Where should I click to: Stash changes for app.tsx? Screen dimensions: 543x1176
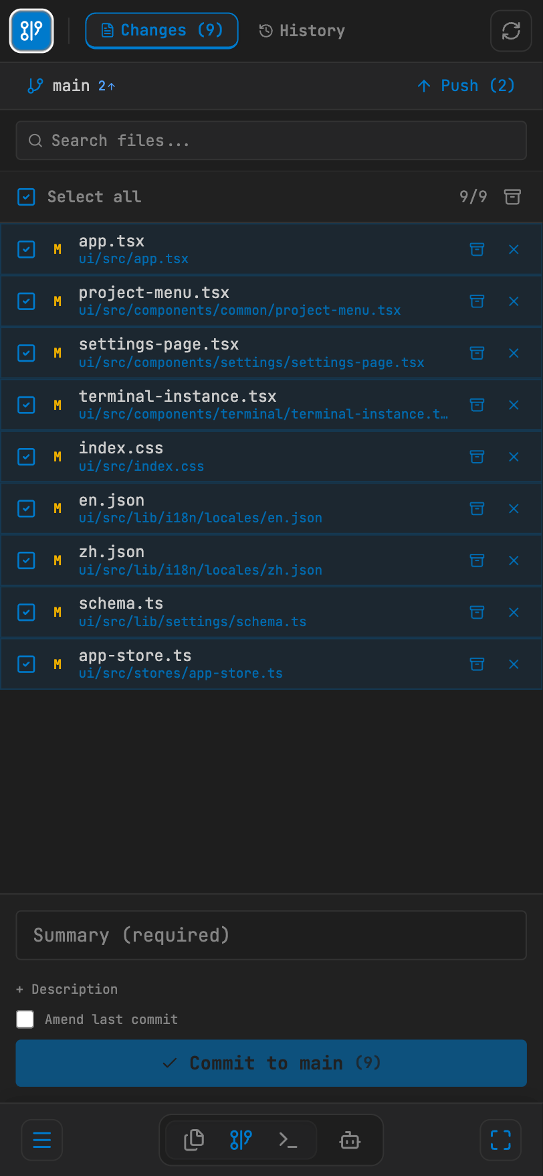click(477, 249)
